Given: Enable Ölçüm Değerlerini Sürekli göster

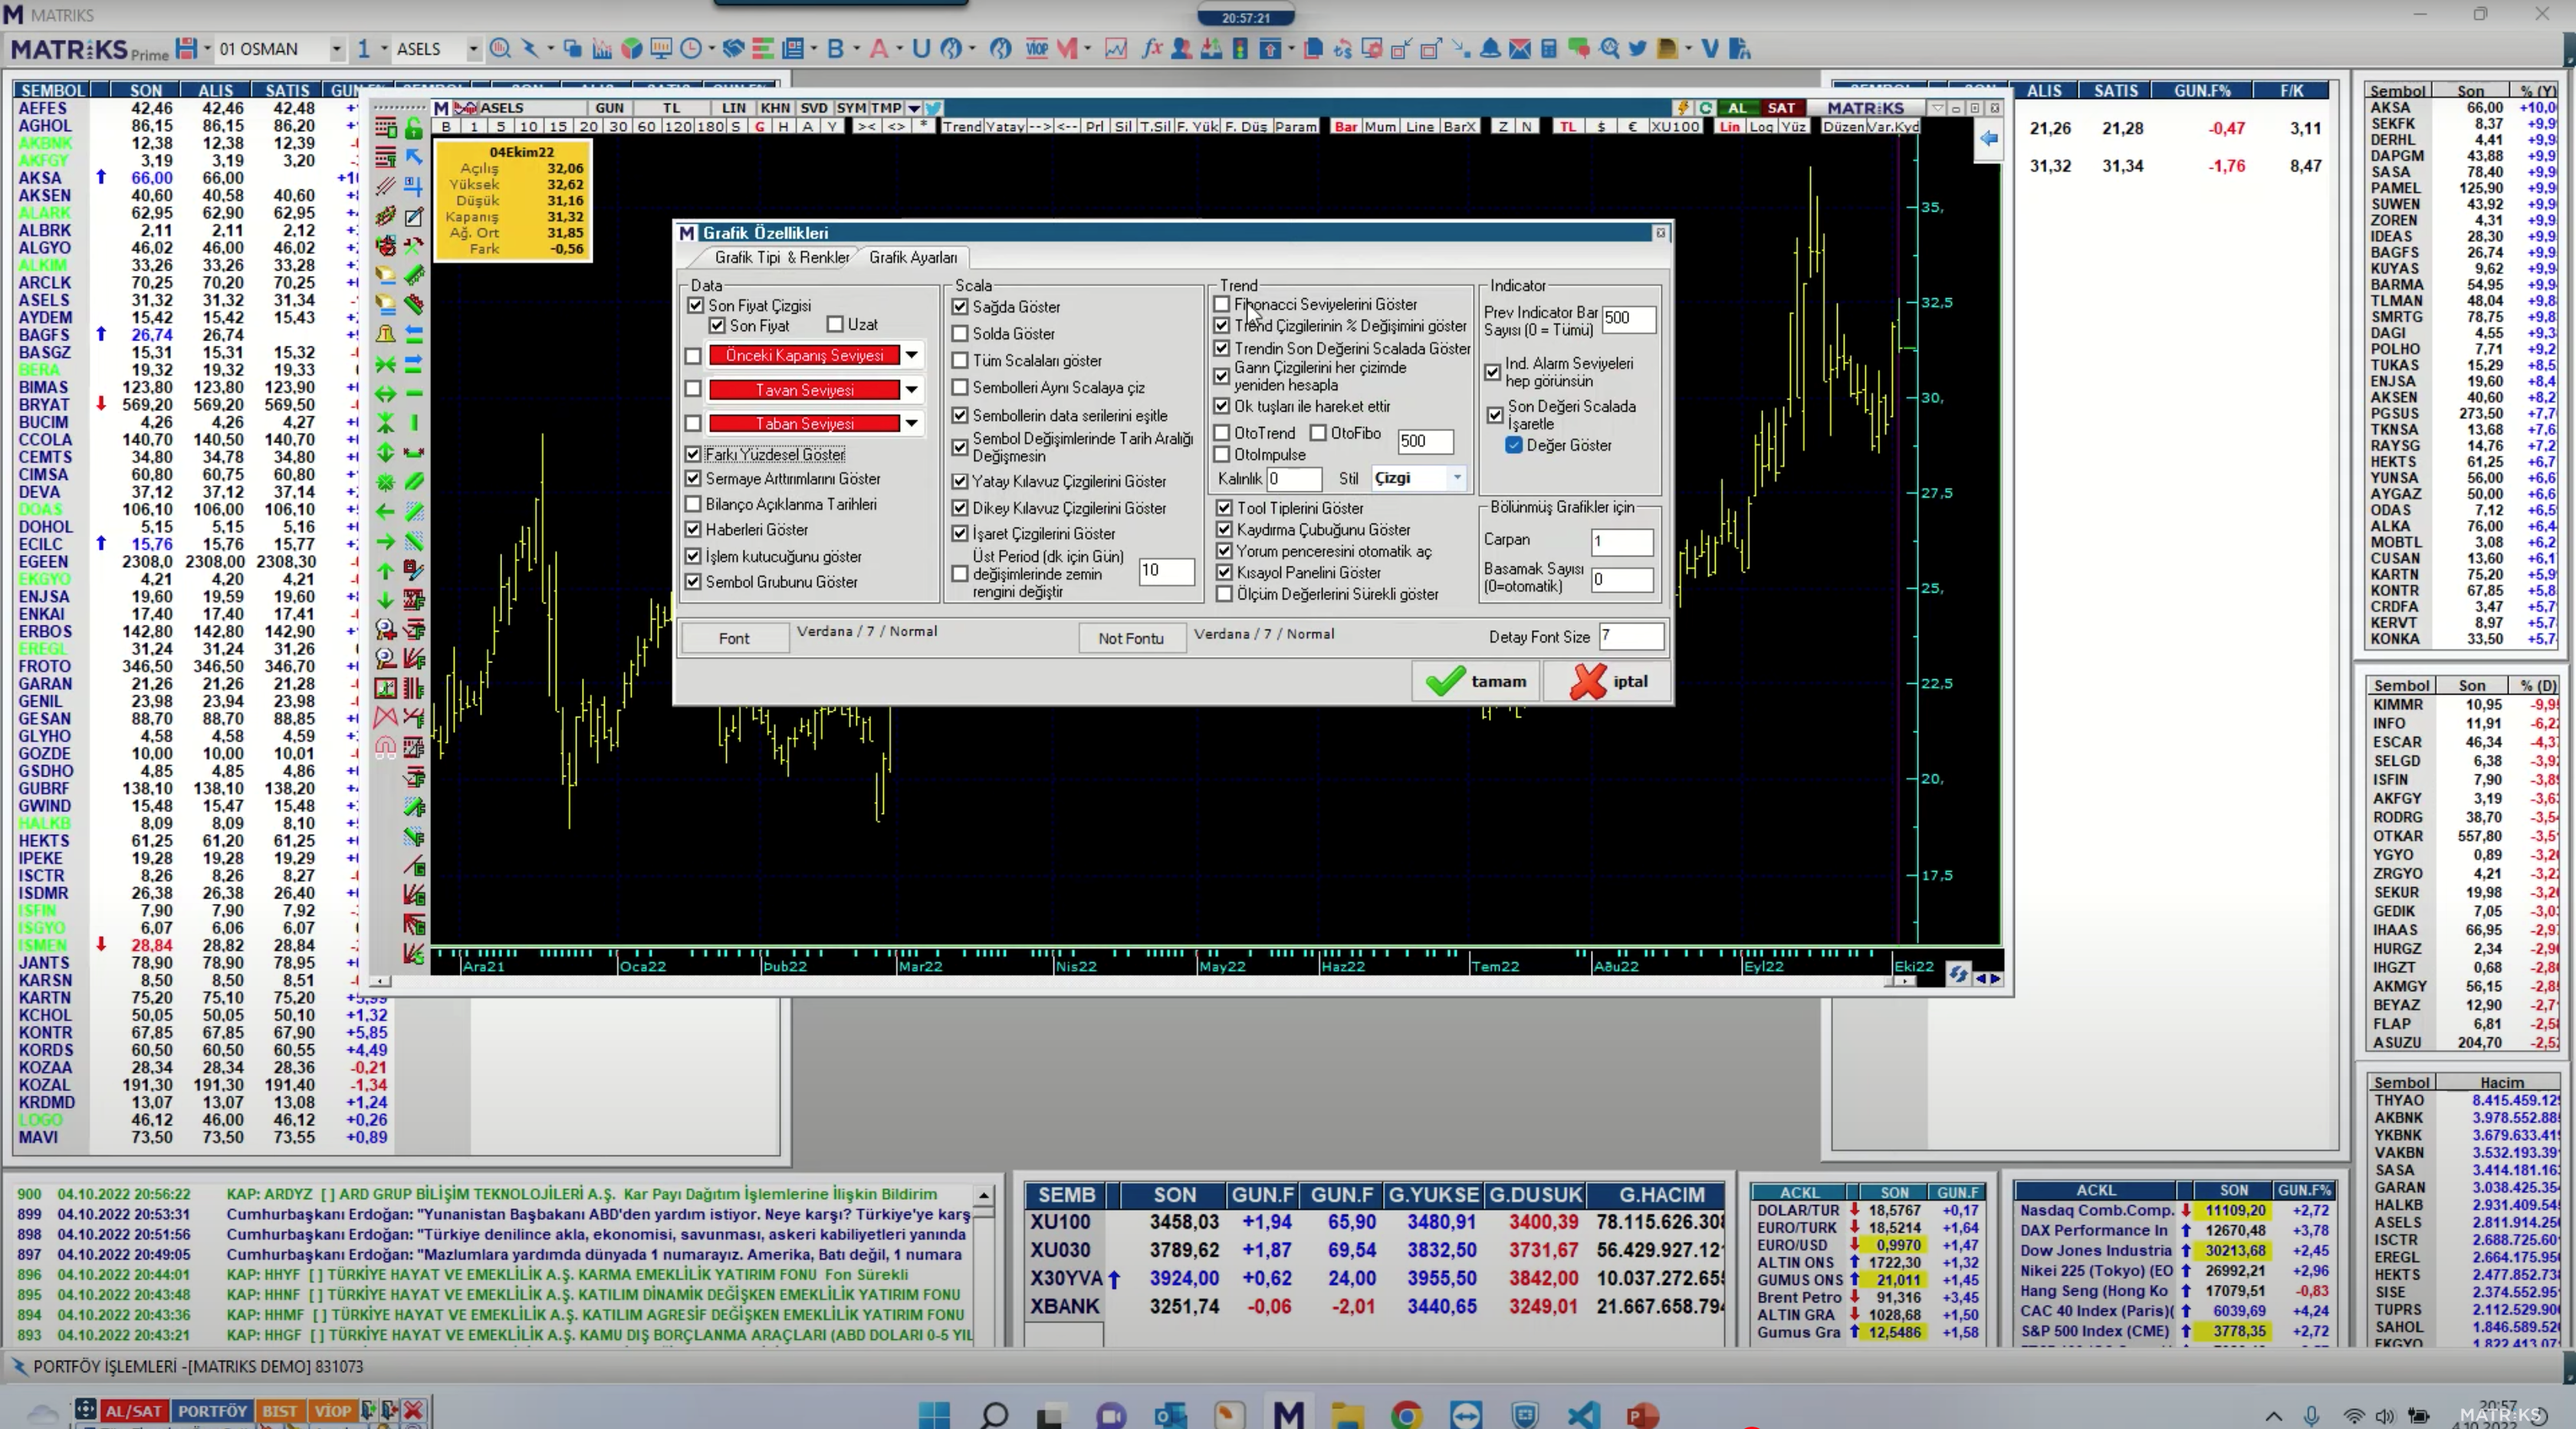Looking at the screenshot, I should coord(1224,594).
